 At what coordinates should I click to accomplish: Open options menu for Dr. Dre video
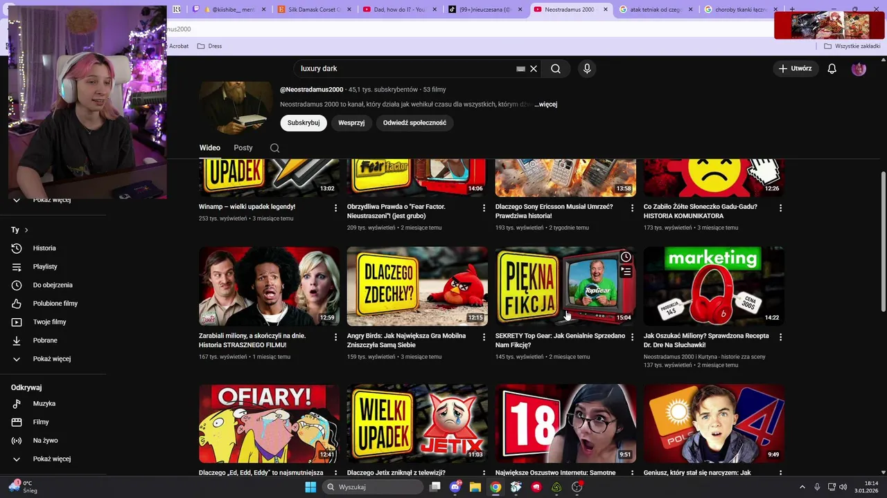tap(780, 338)
